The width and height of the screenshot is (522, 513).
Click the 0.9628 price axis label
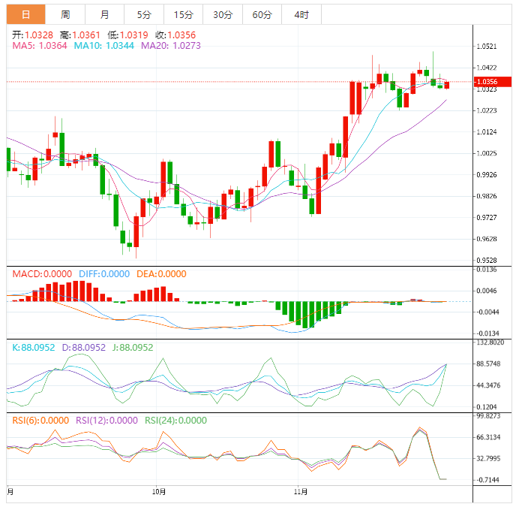487,239
